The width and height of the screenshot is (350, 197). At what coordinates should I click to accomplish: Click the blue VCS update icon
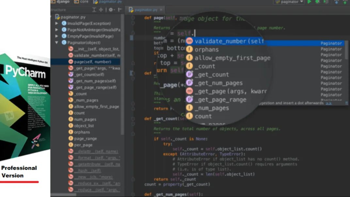click(337, 2)
